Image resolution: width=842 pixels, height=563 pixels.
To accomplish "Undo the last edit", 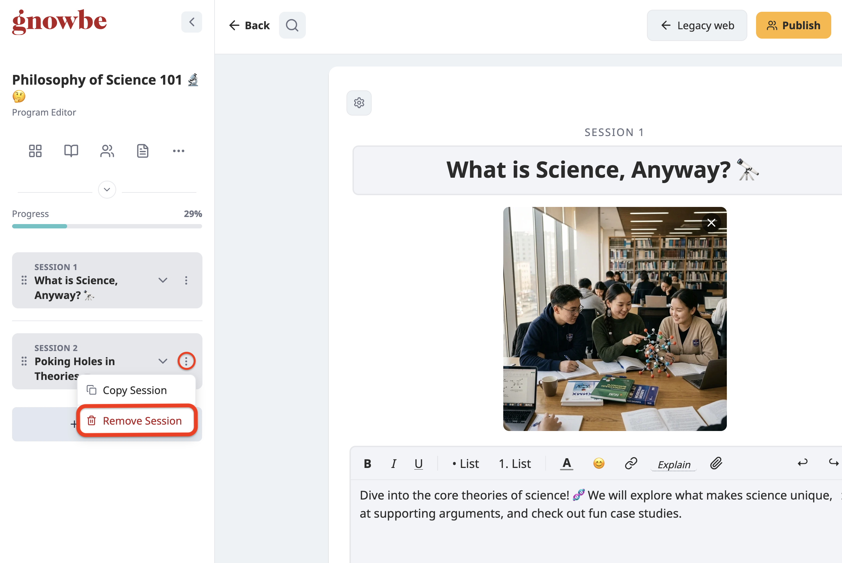I will pos(802,463).
